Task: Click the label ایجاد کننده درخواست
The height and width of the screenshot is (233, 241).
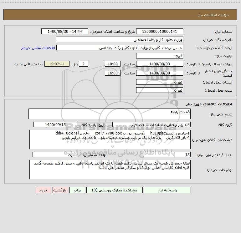Action: pos(215,48)
